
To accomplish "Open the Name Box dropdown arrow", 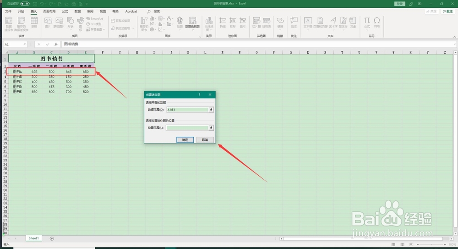I will 25,44.
